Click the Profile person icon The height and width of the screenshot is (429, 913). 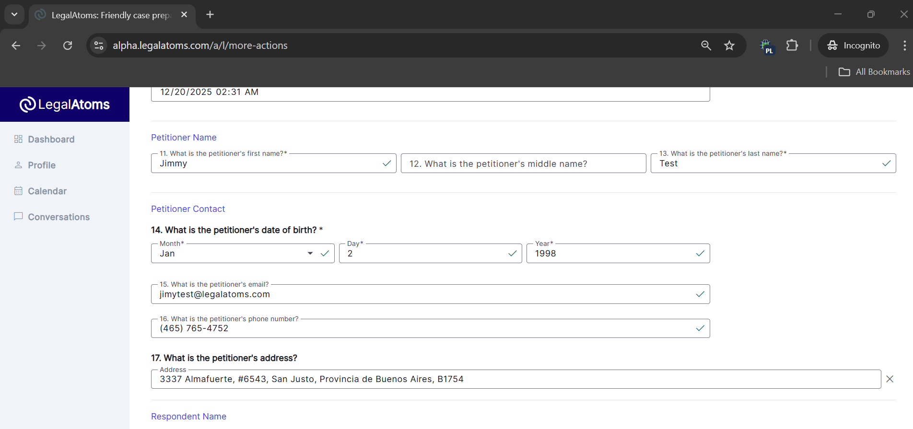[x=18, y=165]
